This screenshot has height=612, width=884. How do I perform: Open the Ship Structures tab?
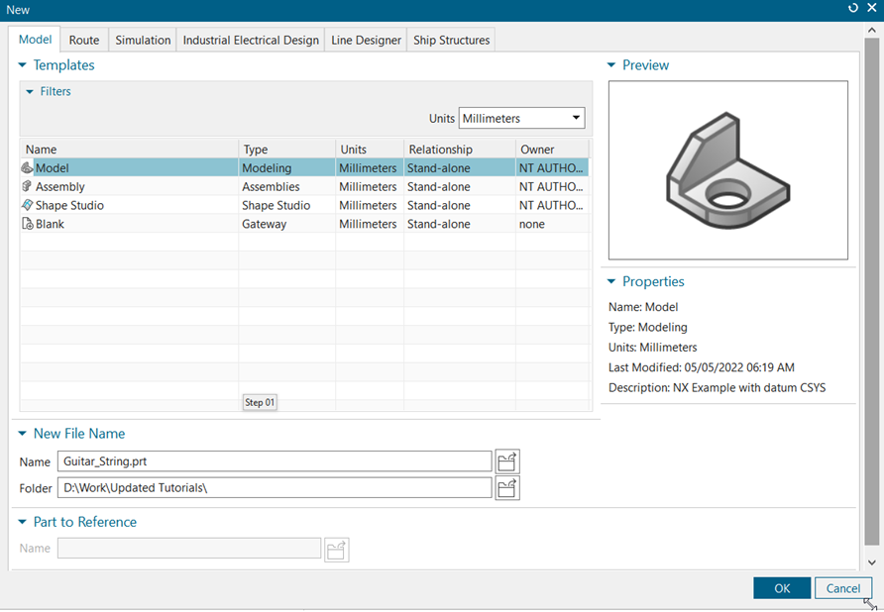click(451, 40)
